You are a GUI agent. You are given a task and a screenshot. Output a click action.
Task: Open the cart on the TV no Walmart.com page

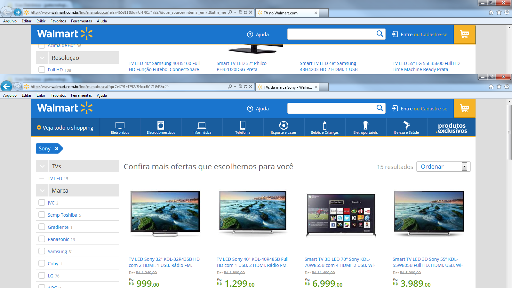465,34
